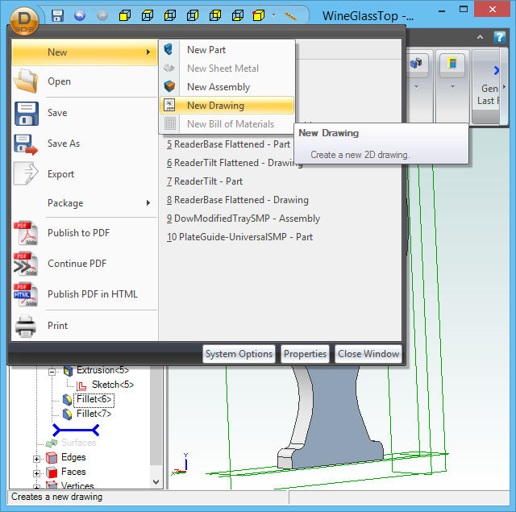Choose Continue PDF menu entry
516x512 pixels.
click(85, 263)
